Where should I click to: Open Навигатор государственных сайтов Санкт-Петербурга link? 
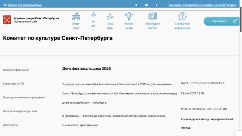(x=202, y=5)
